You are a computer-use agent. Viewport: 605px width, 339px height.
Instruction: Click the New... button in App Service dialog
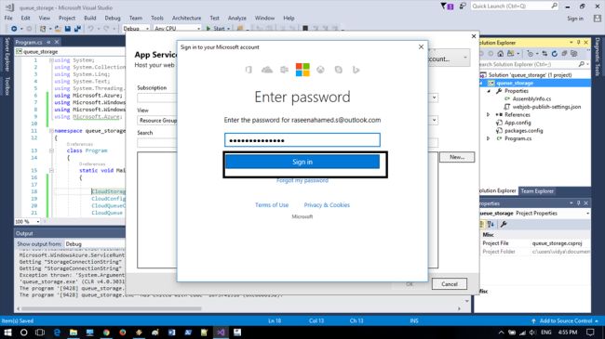coord(457,157)
